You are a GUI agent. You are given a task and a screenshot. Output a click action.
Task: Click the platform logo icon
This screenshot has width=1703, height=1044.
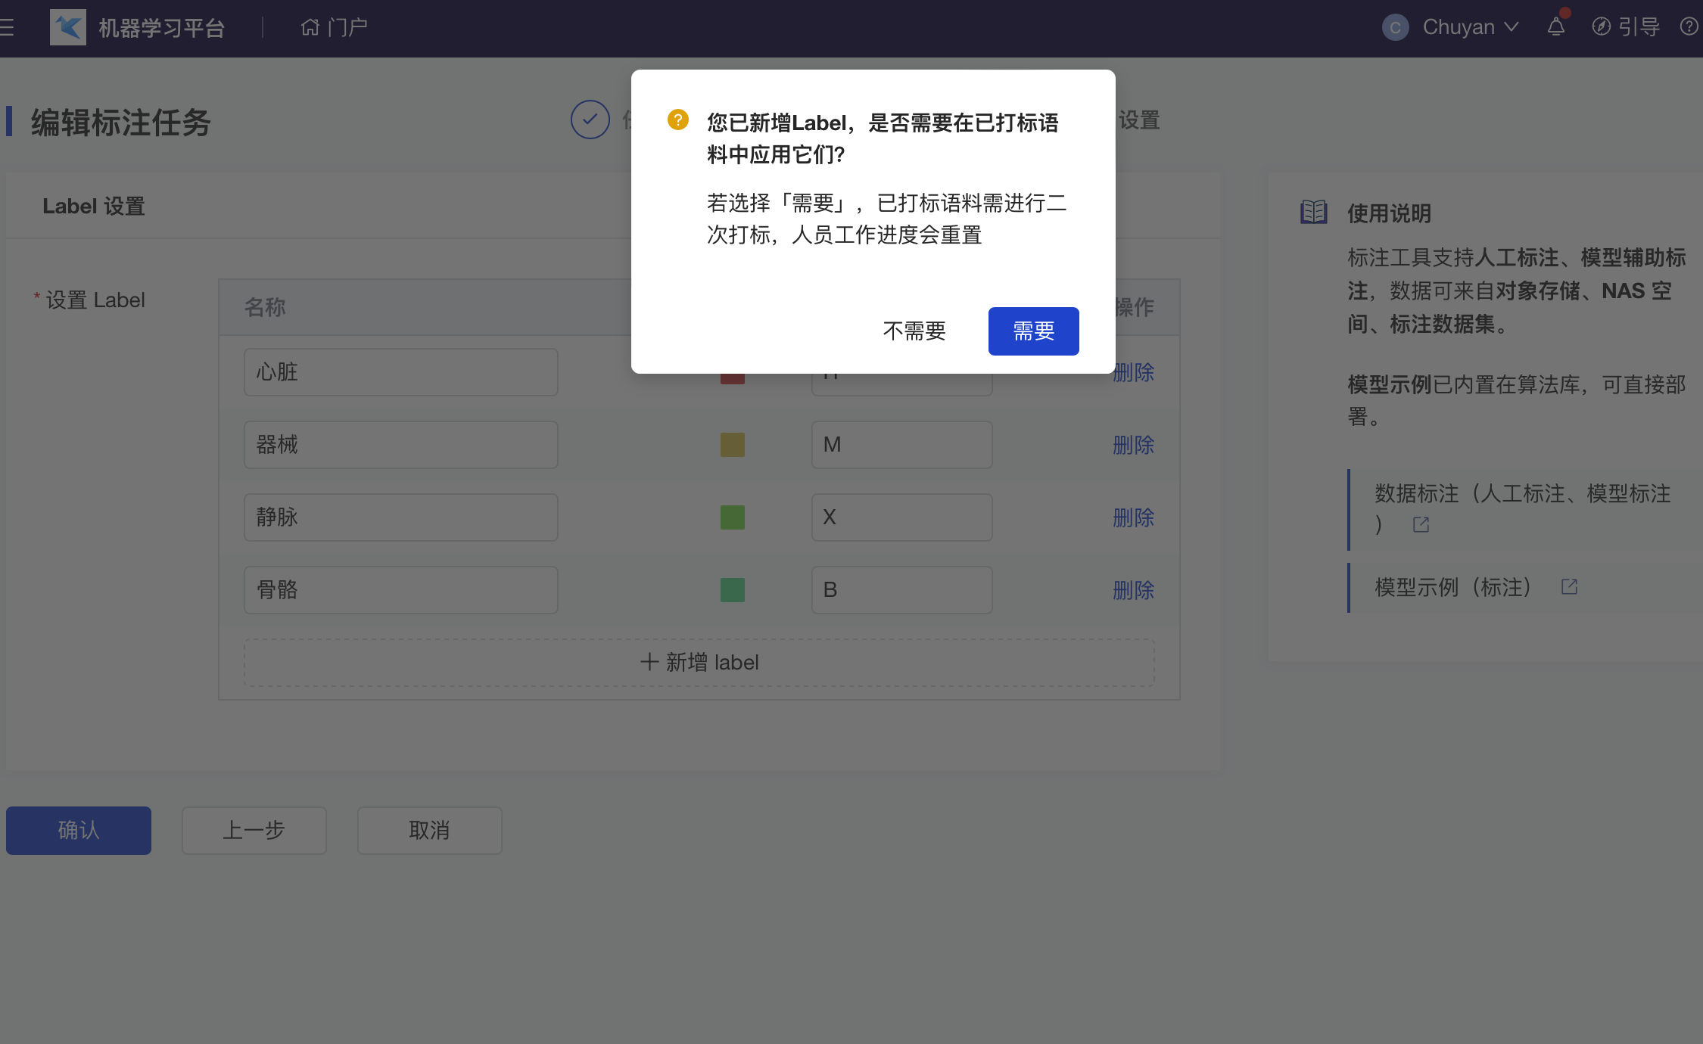pyautogui.click(x=68, y=28)
